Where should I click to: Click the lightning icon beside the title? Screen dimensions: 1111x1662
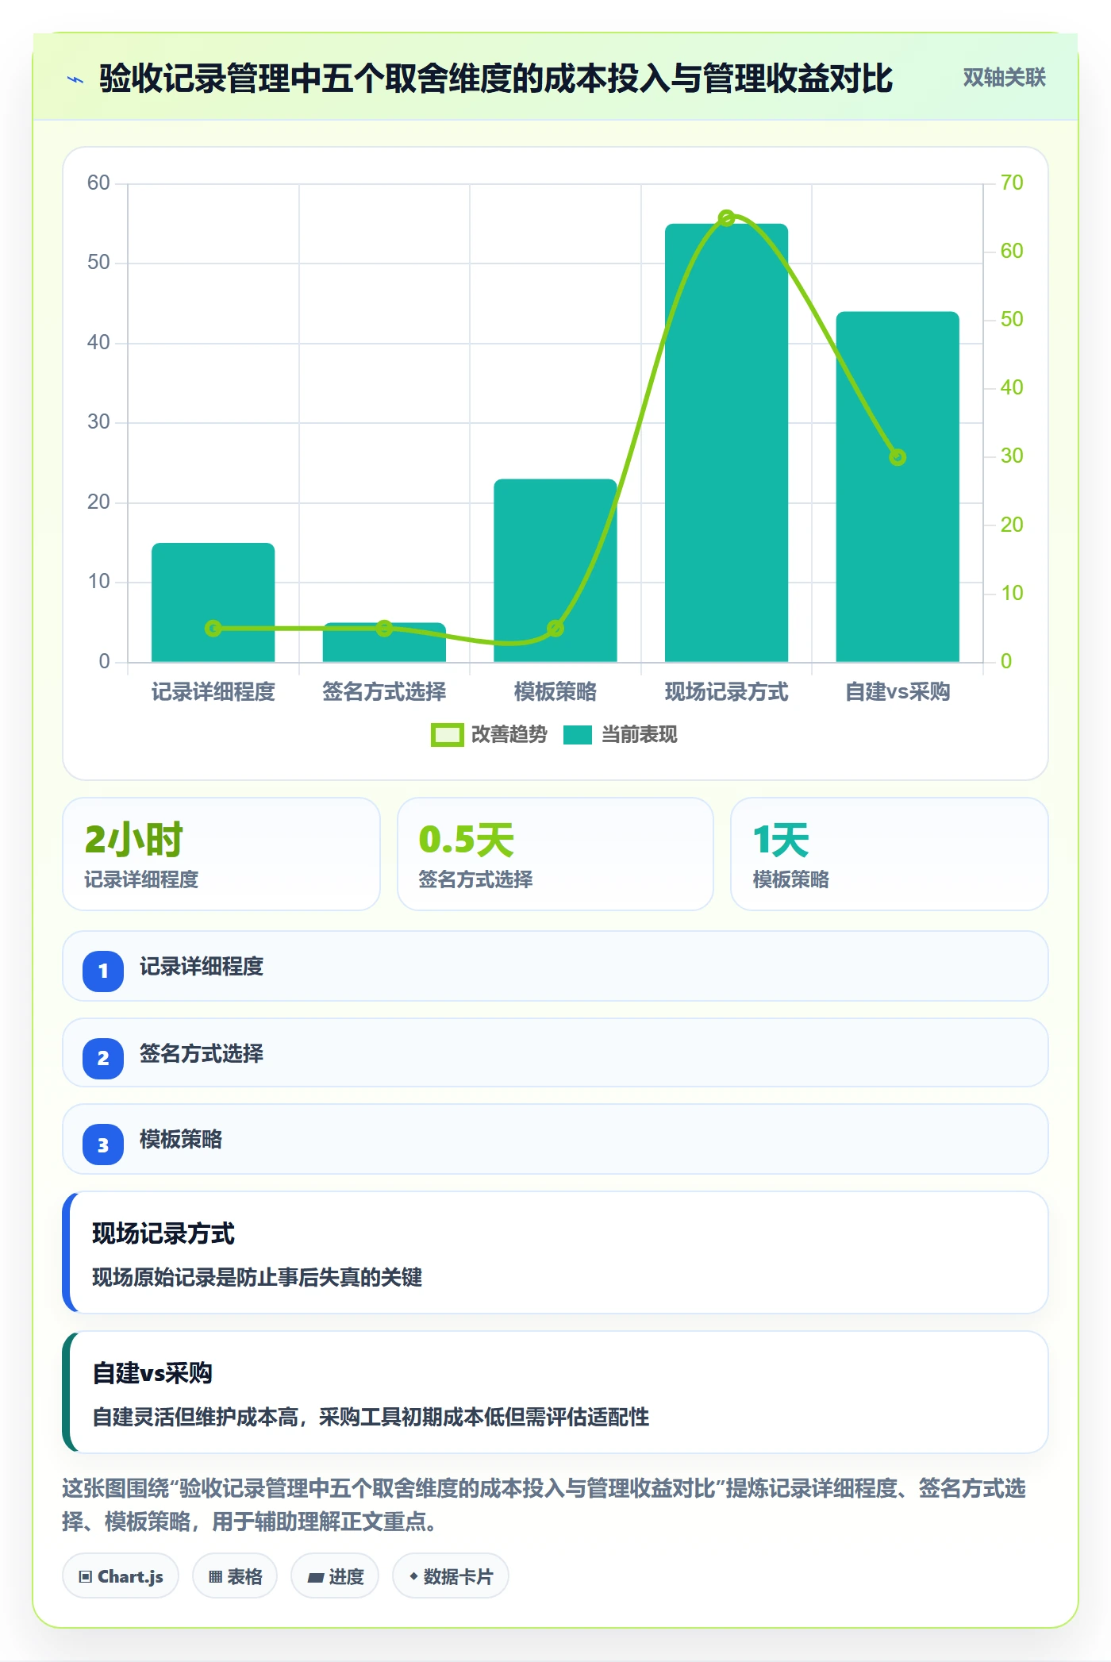pyautogui.click(x=75, y=79)
